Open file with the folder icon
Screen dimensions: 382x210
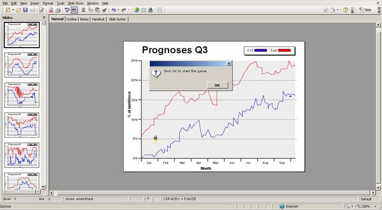[x=18, y=10]
